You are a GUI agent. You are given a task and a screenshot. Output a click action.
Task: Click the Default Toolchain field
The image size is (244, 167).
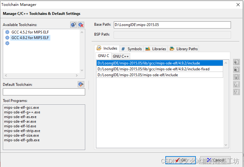[x=44, y=92]
